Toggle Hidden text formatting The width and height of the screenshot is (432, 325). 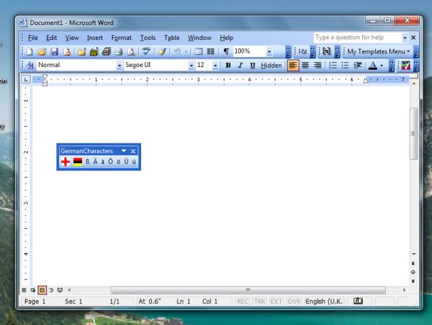[x=271, y=65]
